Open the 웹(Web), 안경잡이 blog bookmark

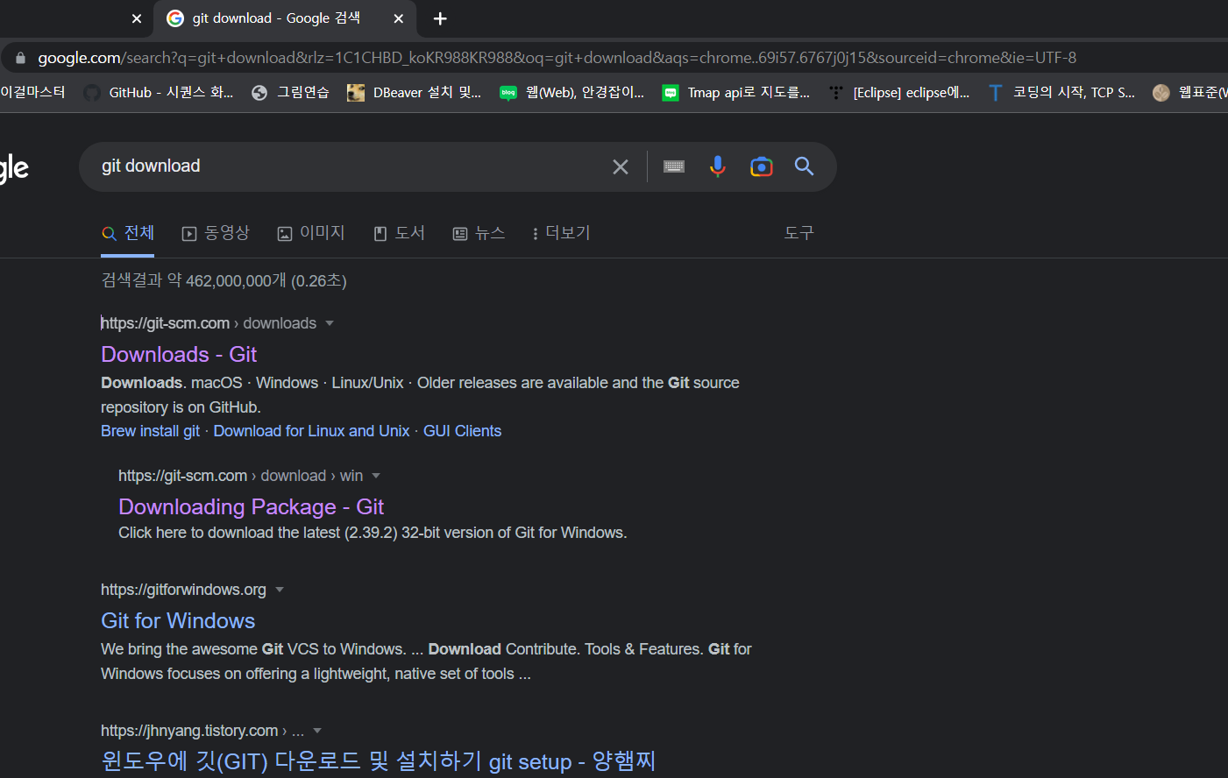point(571,93)
